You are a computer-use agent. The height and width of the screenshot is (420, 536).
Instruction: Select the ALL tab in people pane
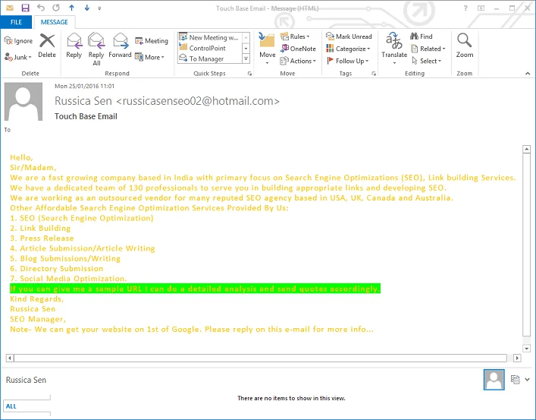11,406
